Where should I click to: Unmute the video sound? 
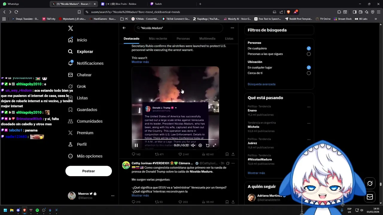[x=193, y=145]
